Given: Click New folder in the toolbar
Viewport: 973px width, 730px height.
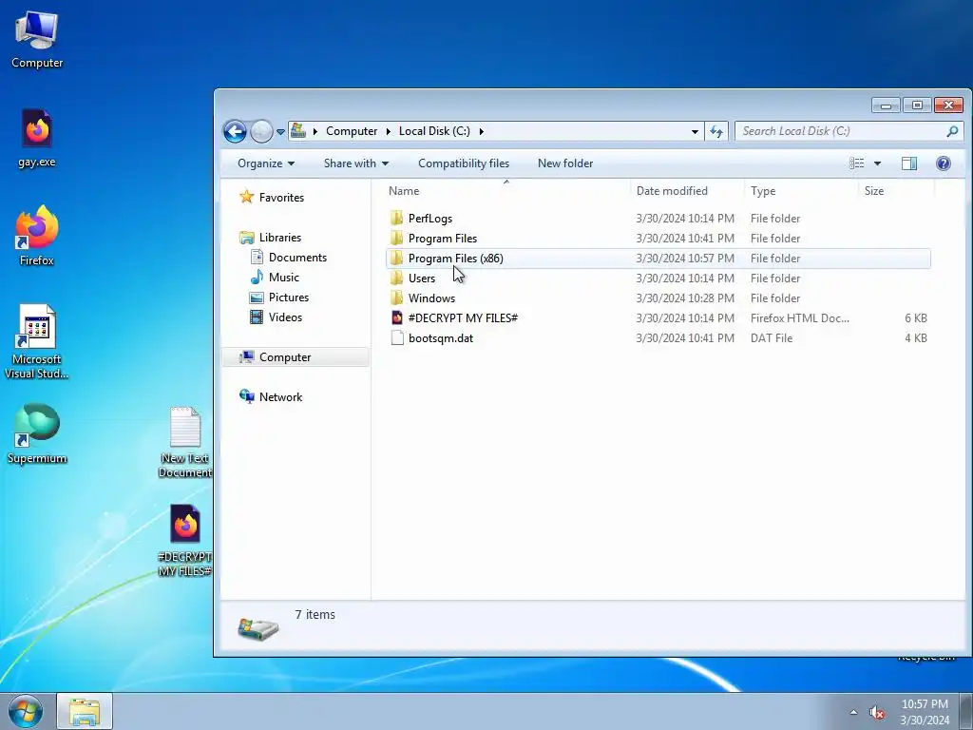Looking at the screenshot, I should [x=565, y=163].
